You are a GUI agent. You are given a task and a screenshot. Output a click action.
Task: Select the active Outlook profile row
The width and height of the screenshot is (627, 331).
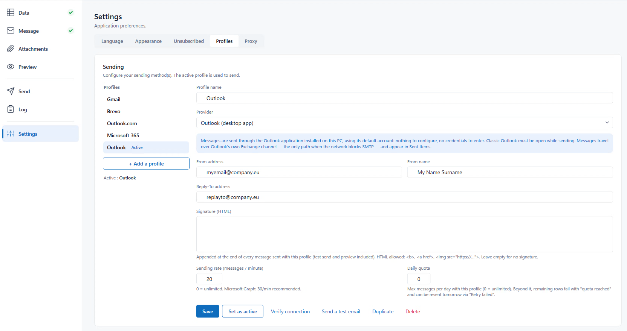[x=146, y=147]
